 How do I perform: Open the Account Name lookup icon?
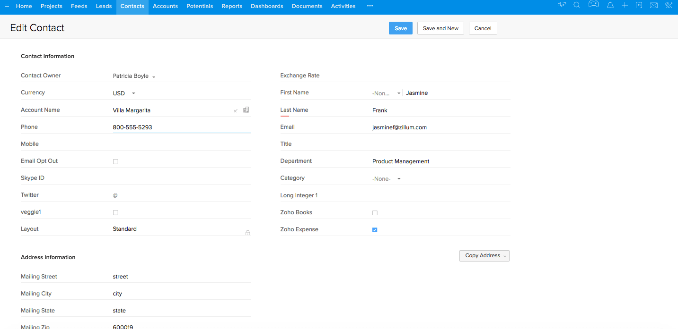coord(246,110)
